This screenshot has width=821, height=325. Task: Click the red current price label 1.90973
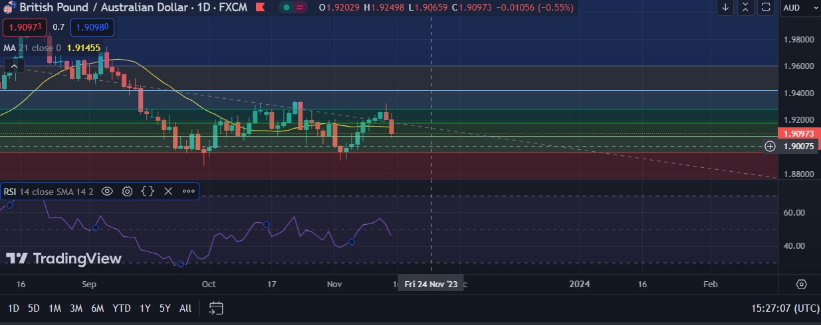pos(799,134)
